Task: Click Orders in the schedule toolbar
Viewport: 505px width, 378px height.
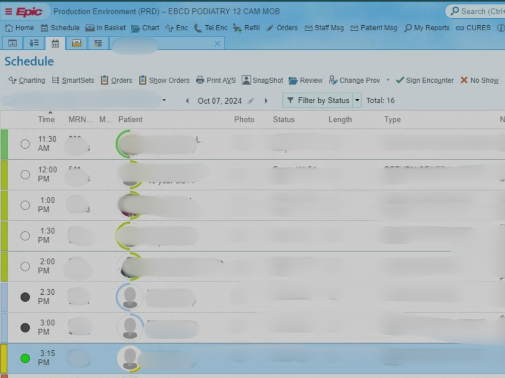Action: (x=116, y=80)
